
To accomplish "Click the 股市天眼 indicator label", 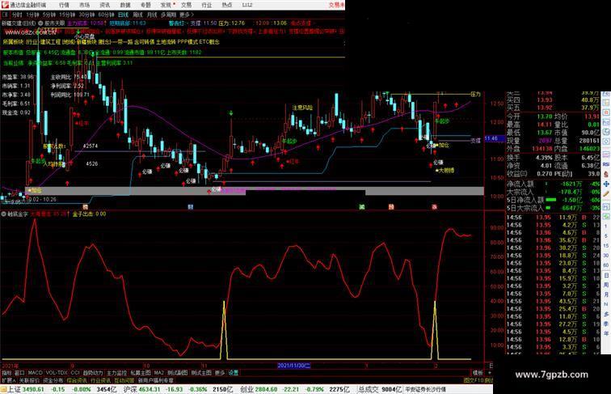I will (55, 23).
